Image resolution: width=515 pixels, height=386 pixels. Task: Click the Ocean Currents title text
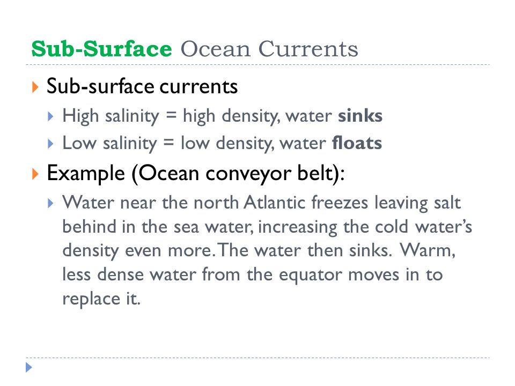[269, 49]
